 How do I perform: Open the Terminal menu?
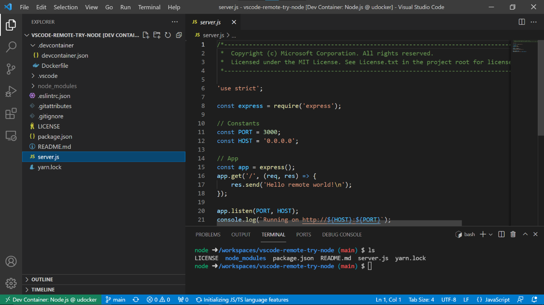click(149, 7)
